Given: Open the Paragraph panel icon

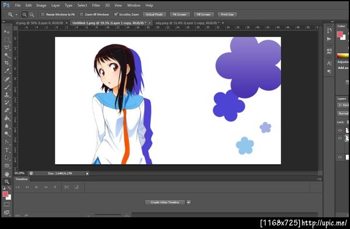Looking at the screenshot, I should coord(329,71).
